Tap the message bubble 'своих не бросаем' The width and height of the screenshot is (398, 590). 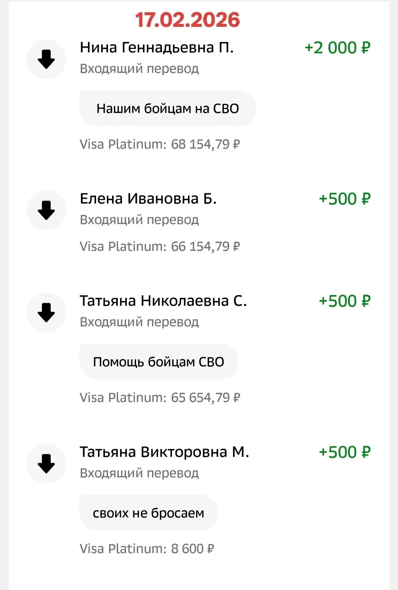coord(148,513)
